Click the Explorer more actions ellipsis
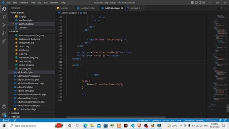Image resolution: width=229 pixels, height=129 pixels. pos(51,8)
